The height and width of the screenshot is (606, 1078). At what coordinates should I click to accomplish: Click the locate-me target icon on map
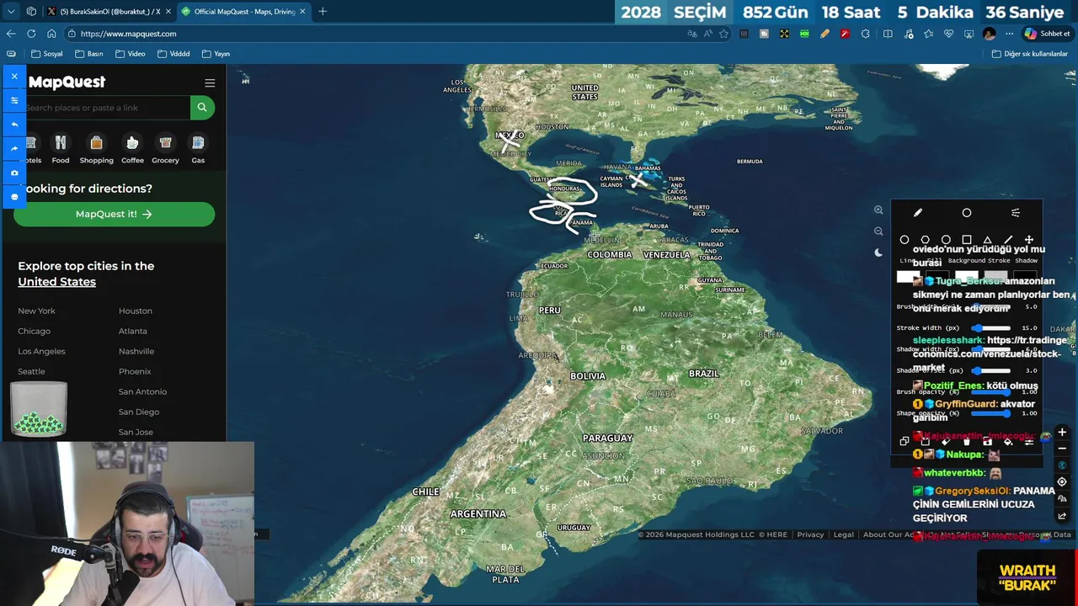coord(1062,482)
